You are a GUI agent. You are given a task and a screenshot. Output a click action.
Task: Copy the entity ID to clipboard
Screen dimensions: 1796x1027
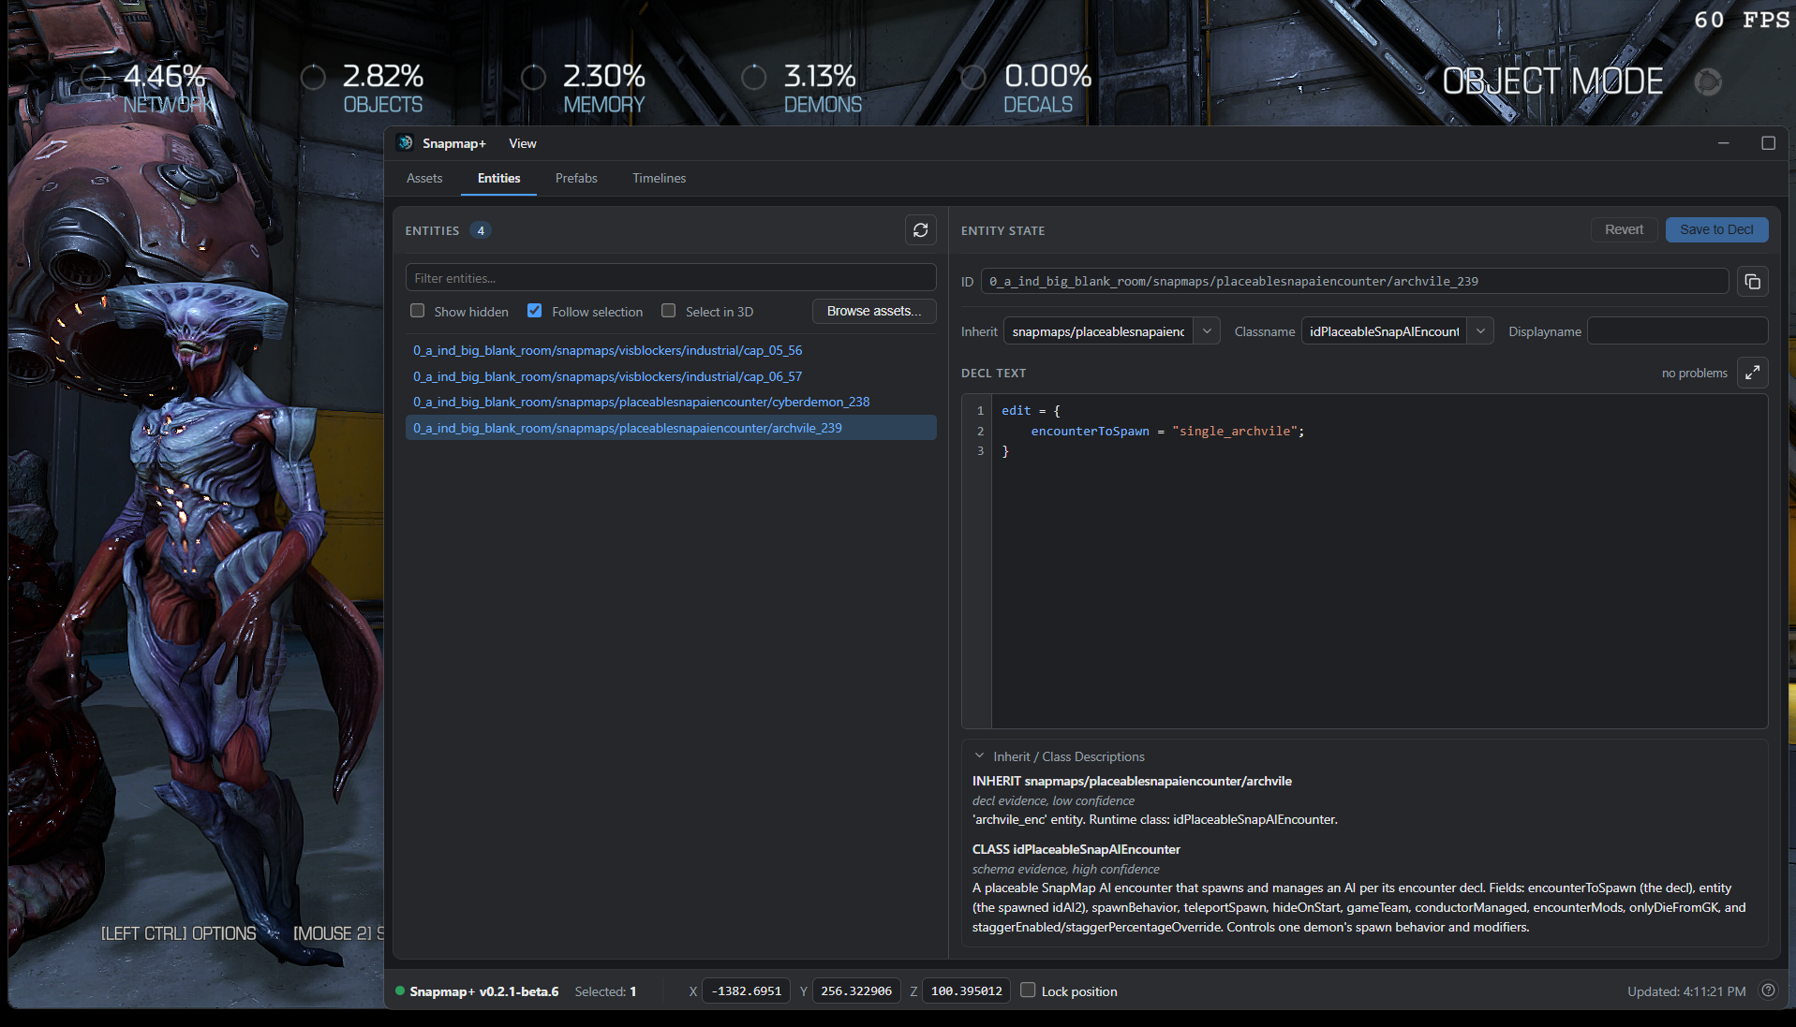click(x=1752, y=282)
